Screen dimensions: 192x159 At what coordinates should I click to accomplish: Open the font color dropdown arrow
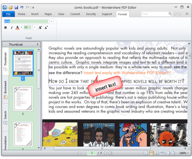click(21, 27)
